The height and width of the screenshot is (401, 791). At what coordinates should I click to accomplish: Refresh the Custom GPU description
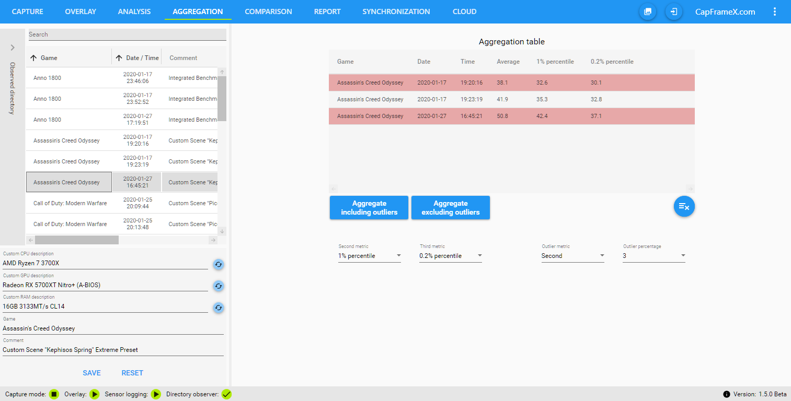[x=219, y=286]
